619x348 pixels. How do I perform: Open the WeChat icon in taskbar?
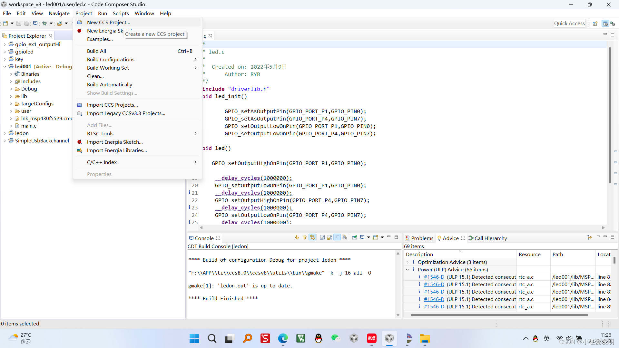pyautogui.click(x=336, y=338)
